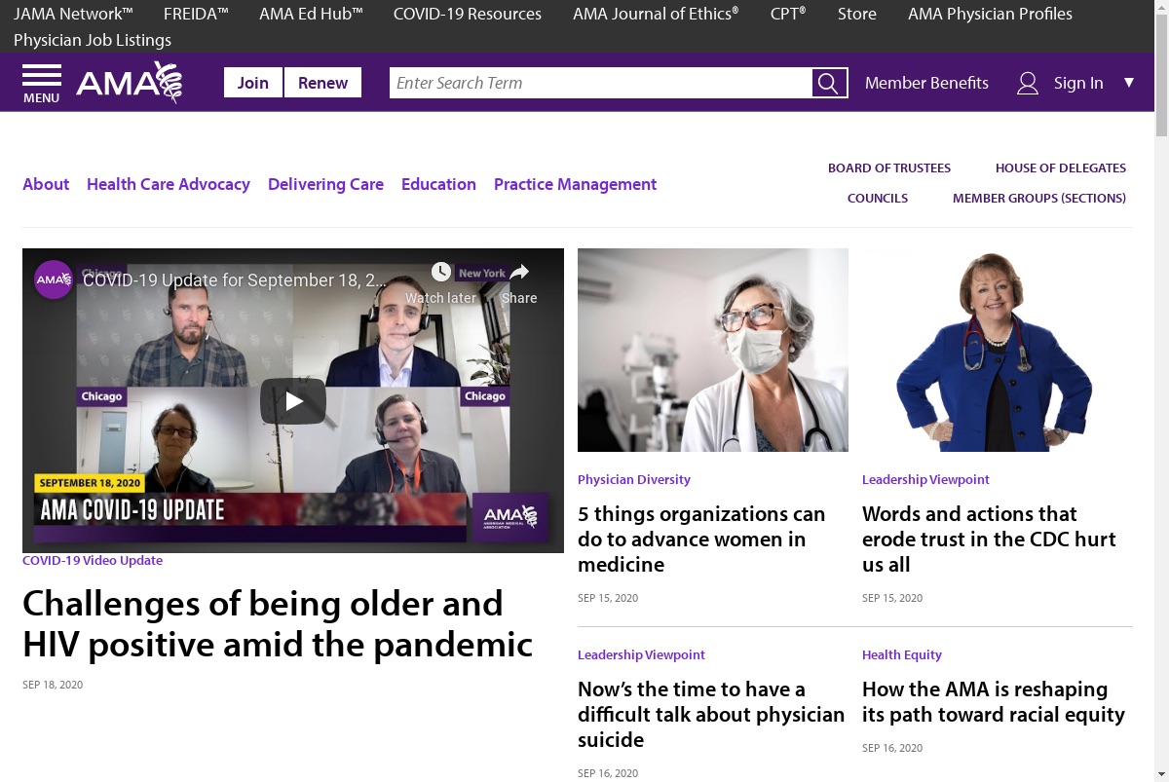Select Practice Management navigation item
This screenshot has height=782, width=1169.
(575, 184)
